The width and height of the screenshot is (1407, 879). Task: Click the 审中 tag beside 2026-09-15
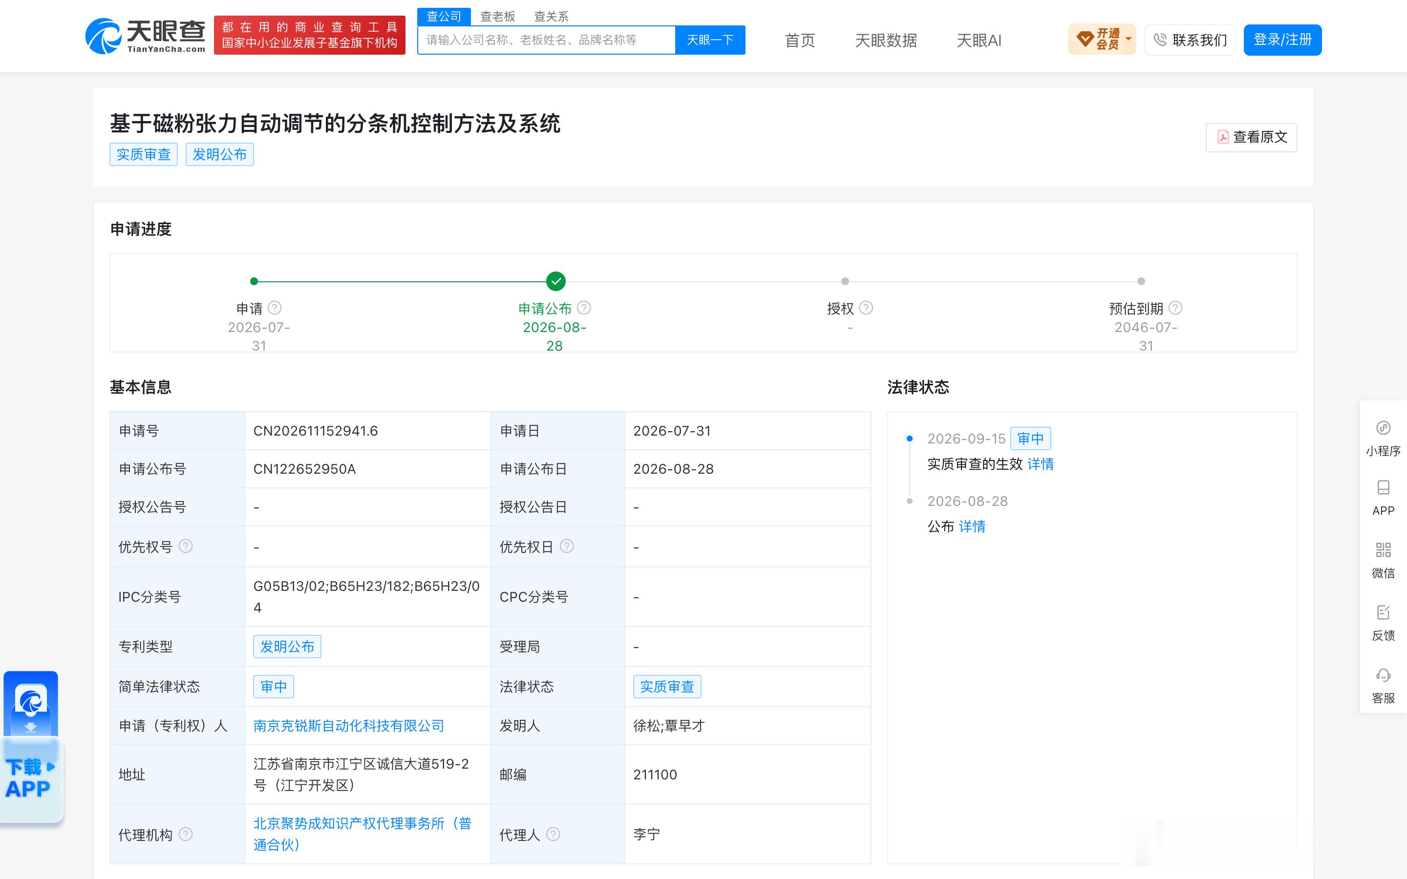pyautogui.click(x=1031, y=439)
